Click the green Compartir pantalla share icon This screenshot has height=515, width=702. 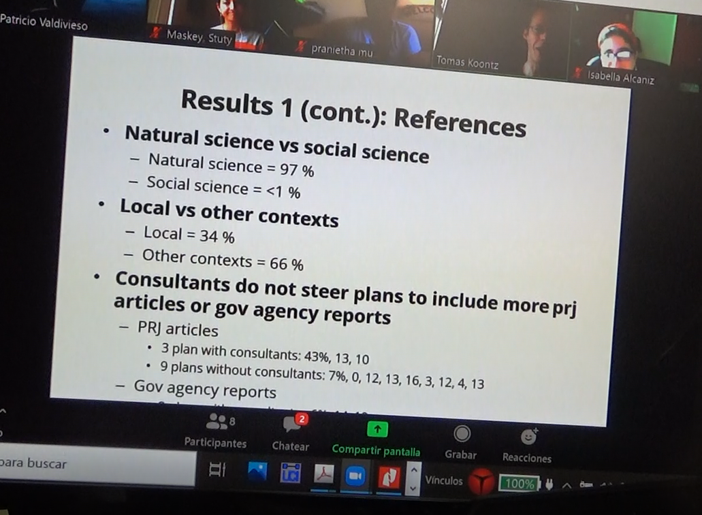[x=377, y=429]
